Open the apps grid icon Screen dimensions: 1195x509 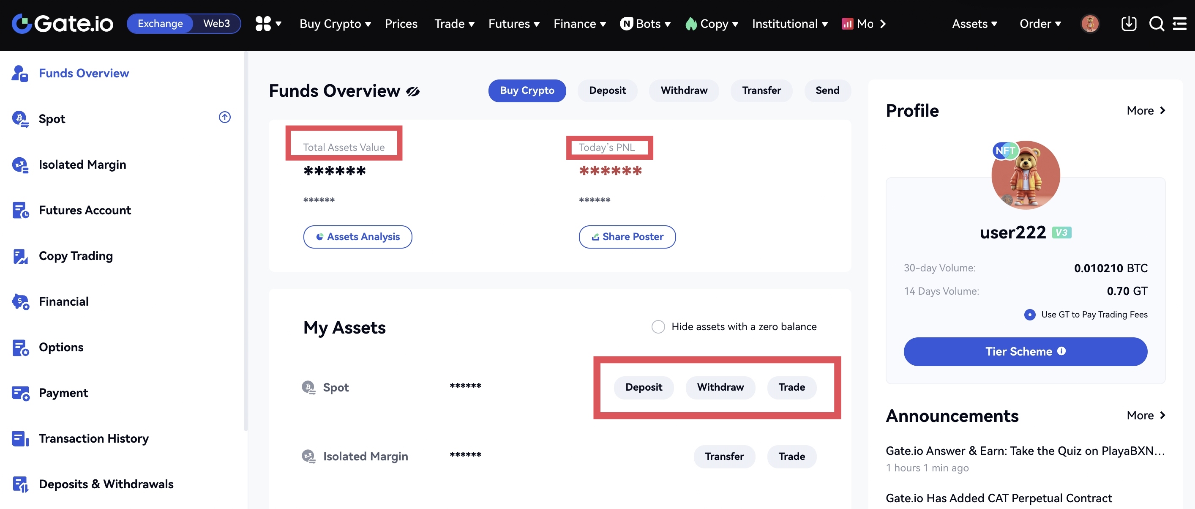tap(263, 24)
